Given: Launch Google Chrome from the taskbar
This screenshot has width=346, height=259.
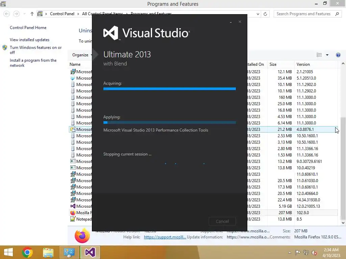Looking at the screenshot, I should point(27,252).
